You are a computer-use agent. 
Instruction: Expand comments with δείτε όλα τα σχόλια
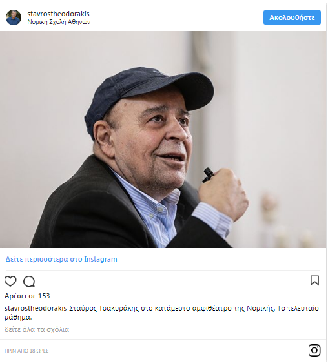coord(37,329)
